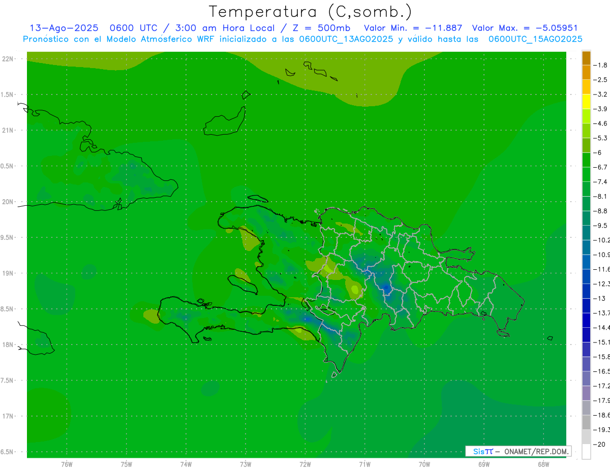Click color bar value "-13.7"
The height and width of the screenshot is (471, 610).
(602, 313)
